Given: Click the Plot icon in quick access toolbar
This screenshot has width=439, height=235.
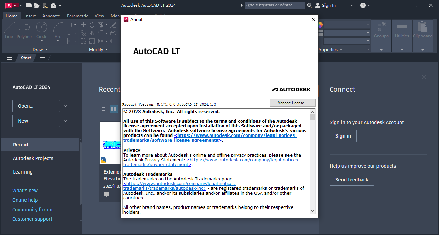Looking at the screenshot, I should [x=53, y=5].
